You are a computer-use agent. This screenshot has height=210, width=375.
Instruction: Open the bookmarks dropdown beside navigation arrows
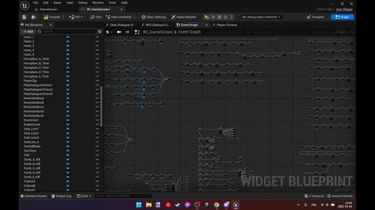point(109,32)
